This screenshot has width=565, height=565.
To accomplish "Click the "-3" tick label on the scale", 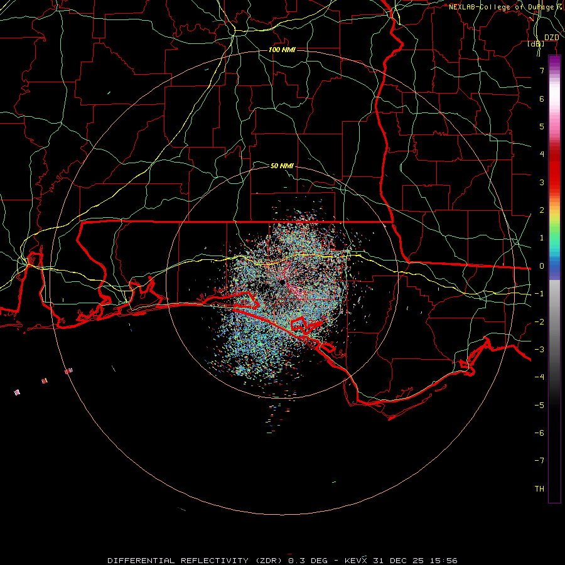I will (x=539, y=350).
